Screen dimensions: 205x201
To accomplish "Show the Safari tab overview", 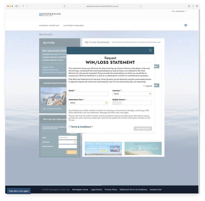I will (x=197, y=6).
